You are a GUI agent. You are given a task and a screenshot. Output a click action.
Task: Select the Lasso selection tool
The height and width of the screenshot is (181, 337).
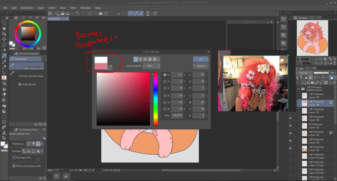tap(4, 45)
